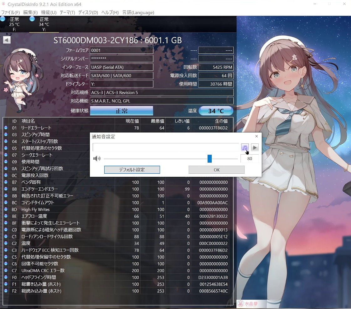The width and height of the screenshot is (351, 309).
Task: Click the volume value field showing 80
Action: point(250,159)
